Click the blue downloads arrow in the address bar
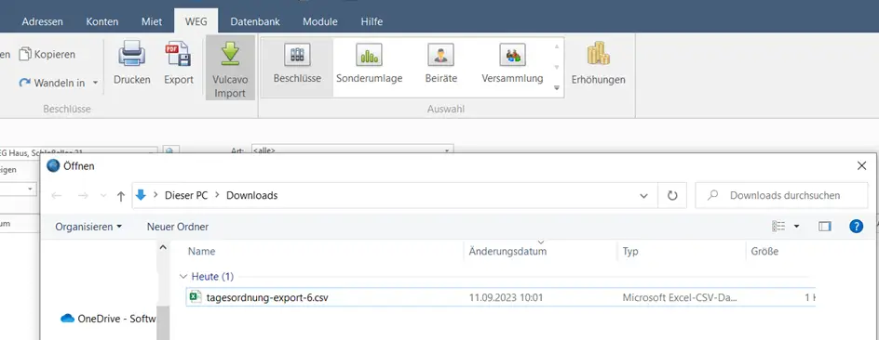The width and height of the screenshot is (879, 340). [141, 195]
